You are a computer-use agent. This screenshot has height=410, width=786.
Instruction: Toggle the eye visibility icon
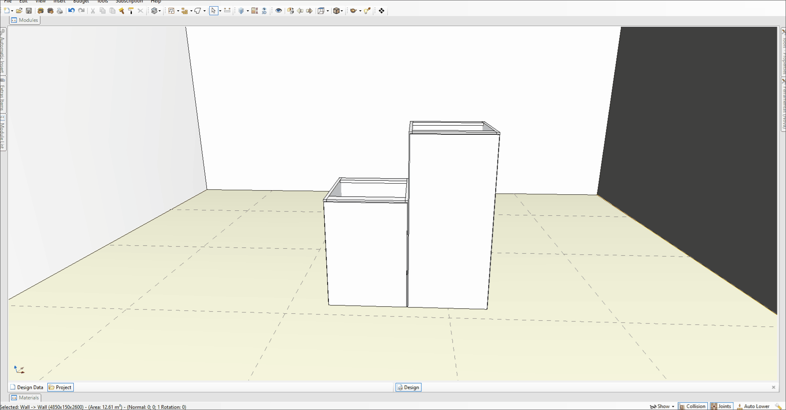coord(278,11)
